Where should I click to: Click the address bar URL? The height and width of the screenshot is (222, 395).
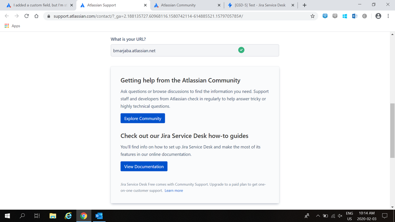(x=148, y=16)
